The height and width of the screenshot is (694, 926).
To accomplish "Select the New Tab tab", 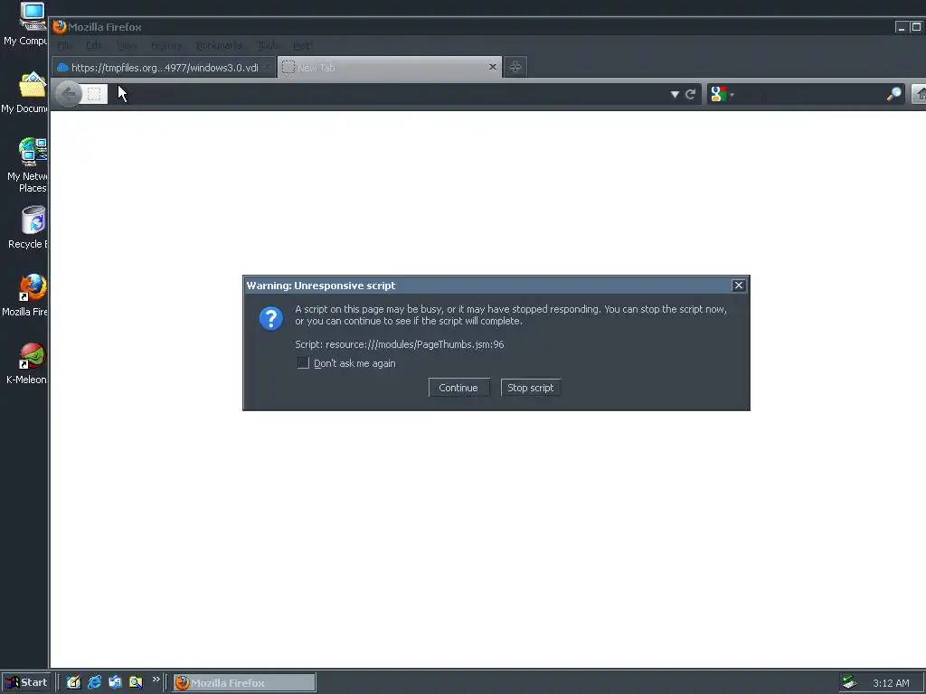I will click(390, 67).
